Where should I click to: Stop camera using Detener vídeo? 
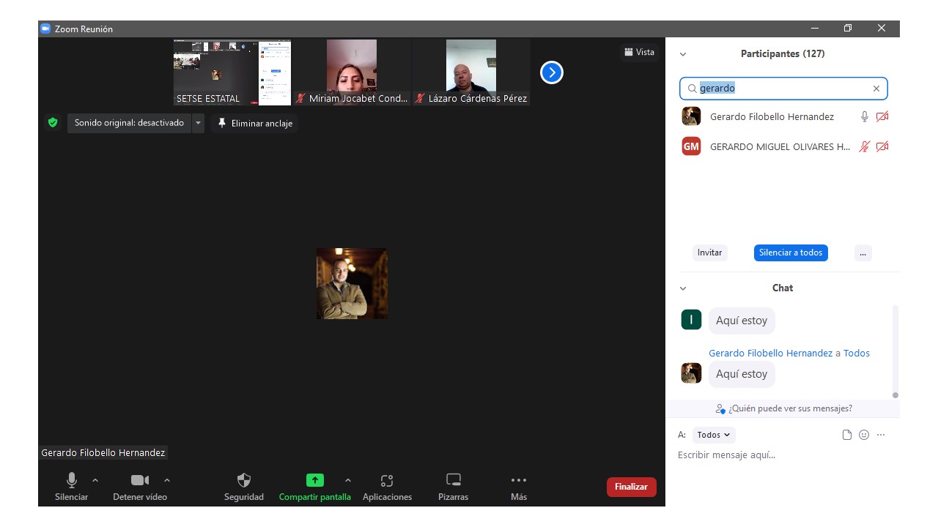pos(140,480)
